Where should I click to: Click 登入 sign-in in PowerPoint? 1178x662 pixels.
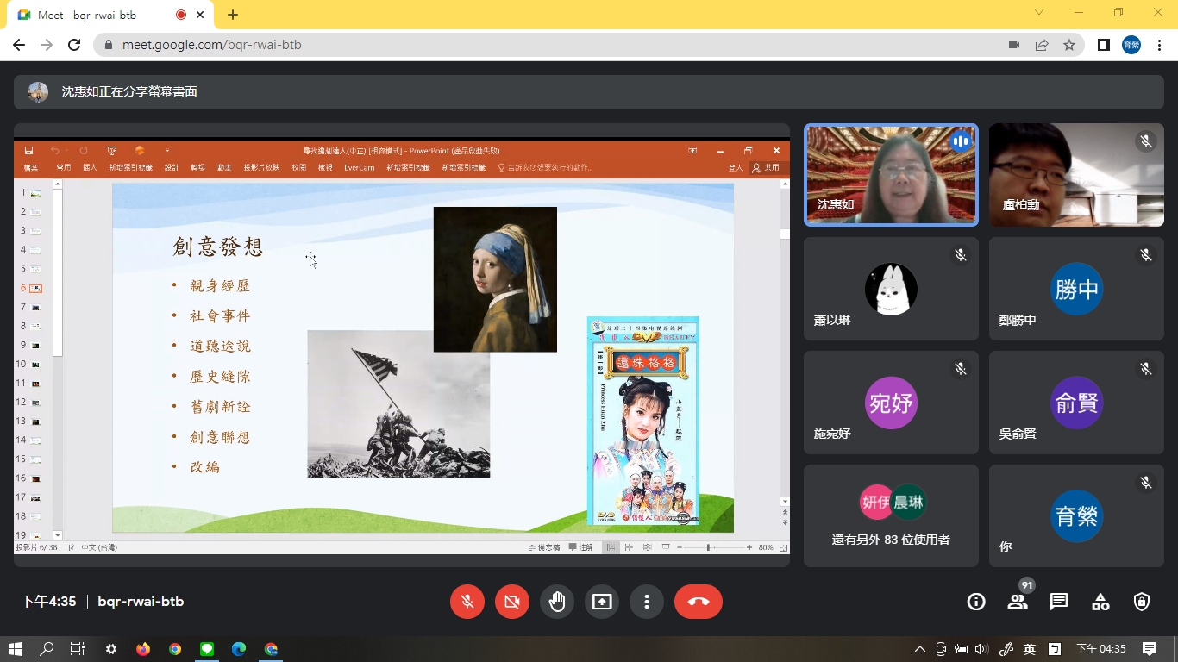click(736, 167)
